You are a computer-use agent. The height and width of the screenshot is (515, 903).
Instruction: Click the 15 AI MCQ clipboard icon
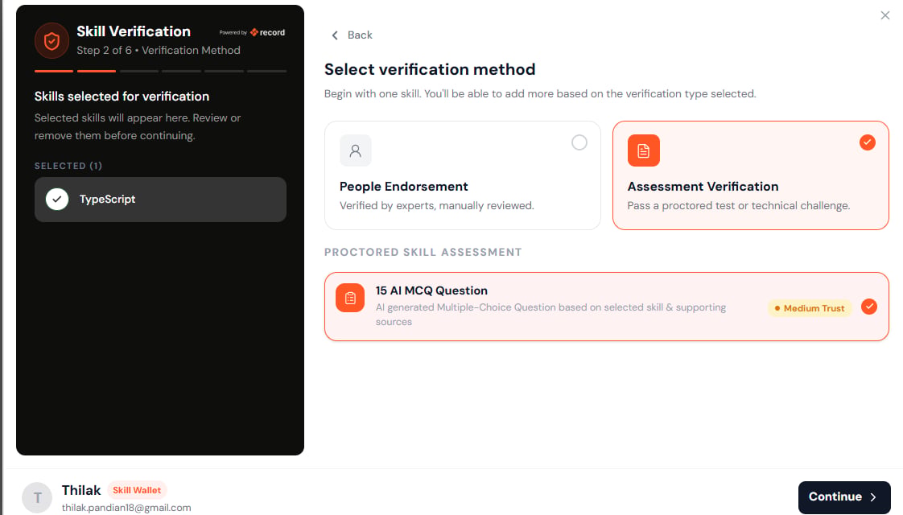pos(350,298)
